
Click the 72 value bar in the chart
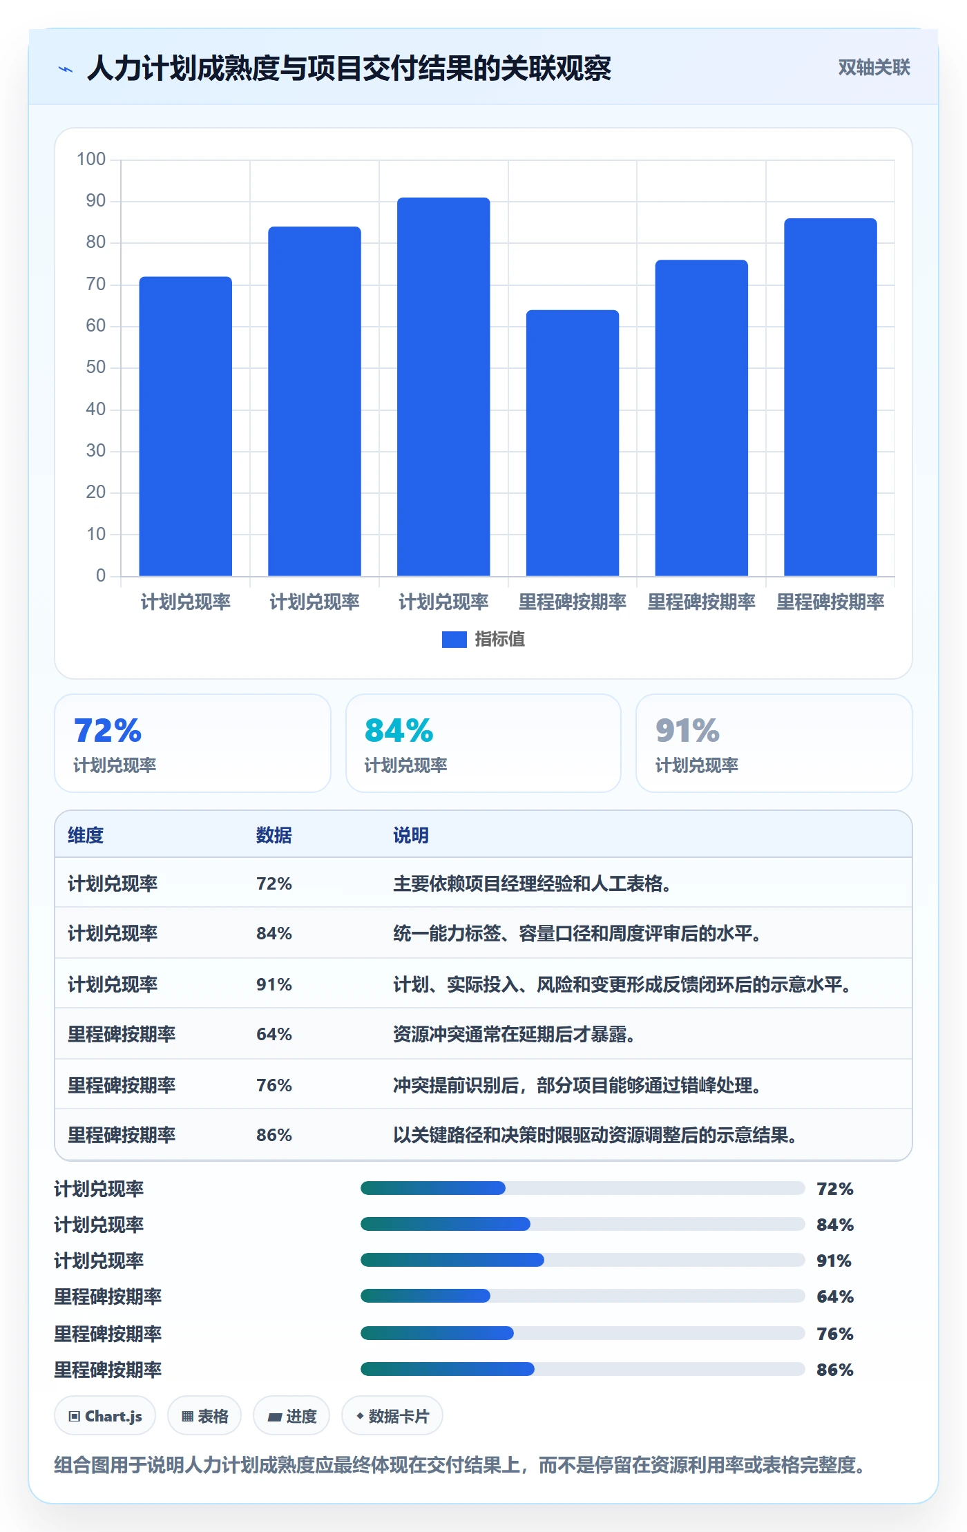click(x=186, y=426)
